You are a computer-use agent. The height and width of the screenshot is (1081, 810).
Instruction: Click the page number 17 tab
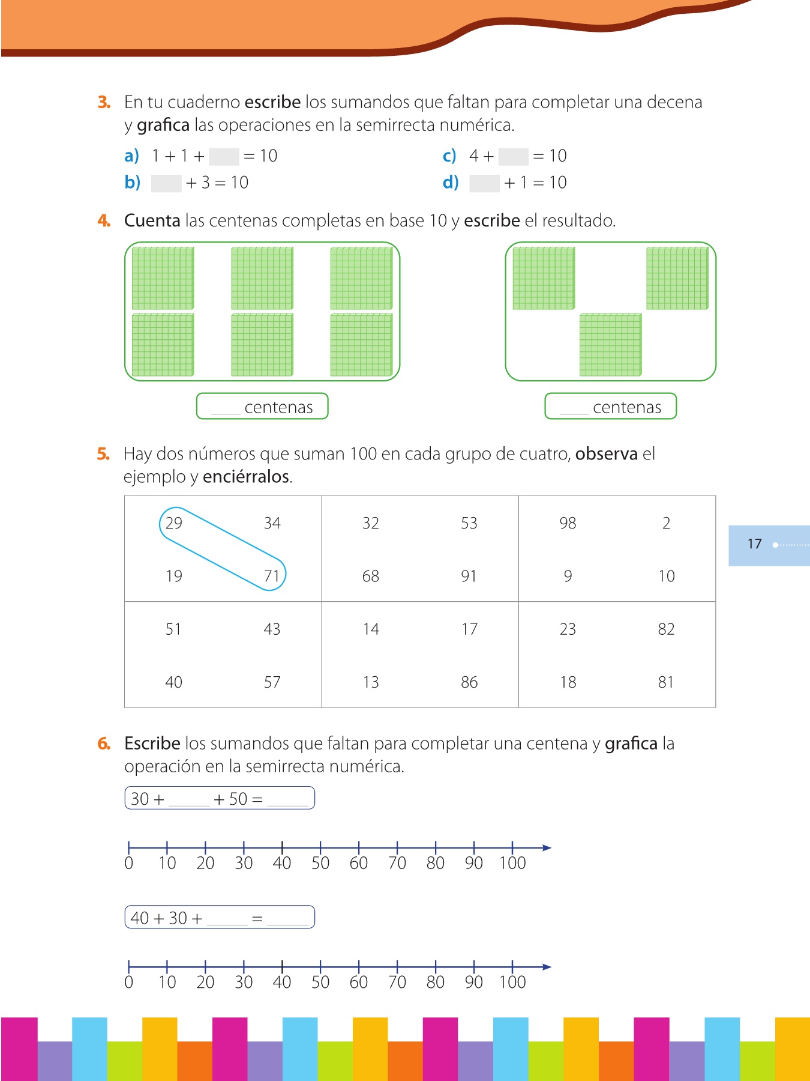(755, 545)
